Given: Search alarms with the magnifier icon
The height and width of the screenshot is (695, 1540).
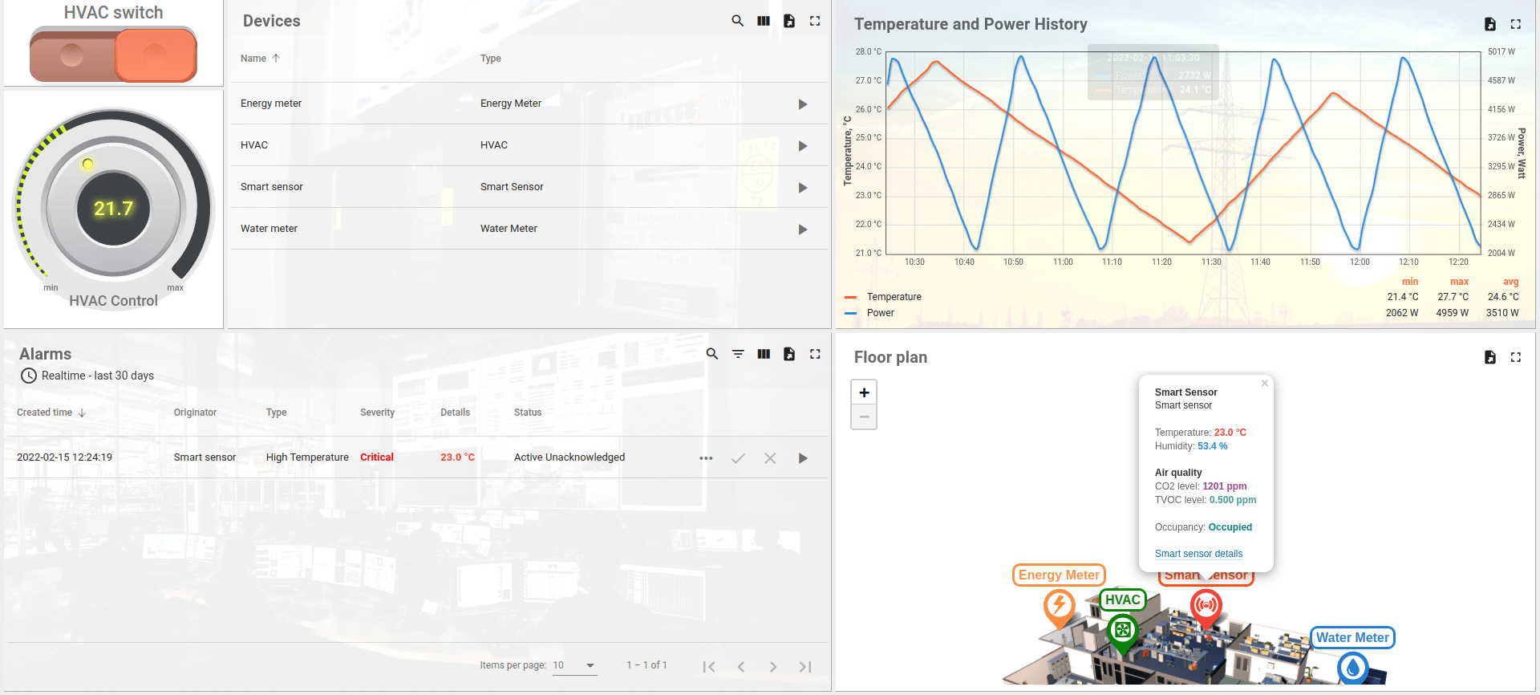Looking at the screenshot, I should (x=711, y=354).
